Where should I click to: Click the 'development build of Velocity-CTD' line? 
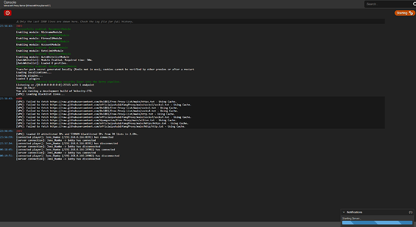pos(54,91)
